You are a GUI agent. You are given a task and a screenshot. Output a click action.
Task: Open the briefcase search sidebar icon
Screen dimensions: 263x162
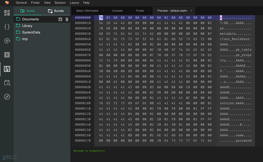coord(7,83)
